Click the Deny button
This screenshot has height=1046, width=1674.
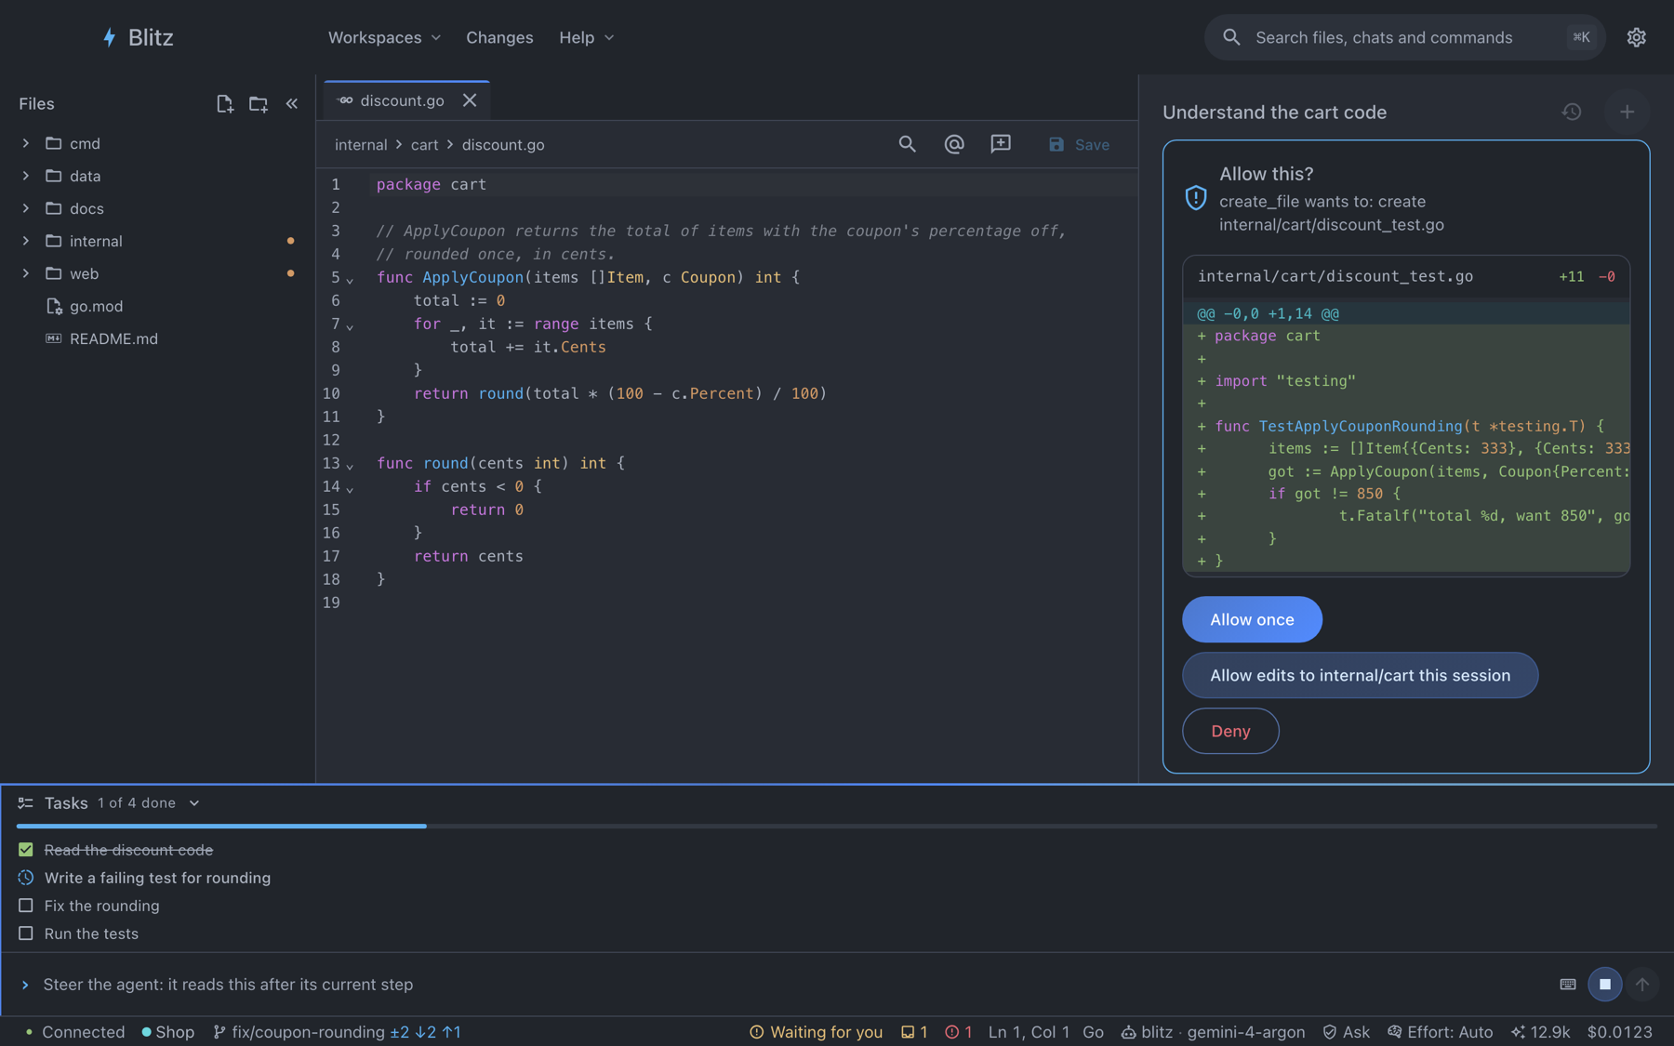coord(1230,731)
